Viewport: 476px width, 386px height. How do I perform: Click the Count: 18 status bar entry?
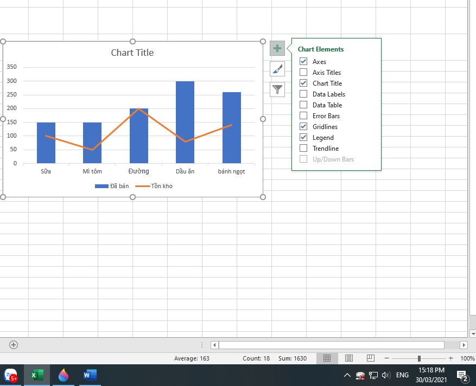256,358
